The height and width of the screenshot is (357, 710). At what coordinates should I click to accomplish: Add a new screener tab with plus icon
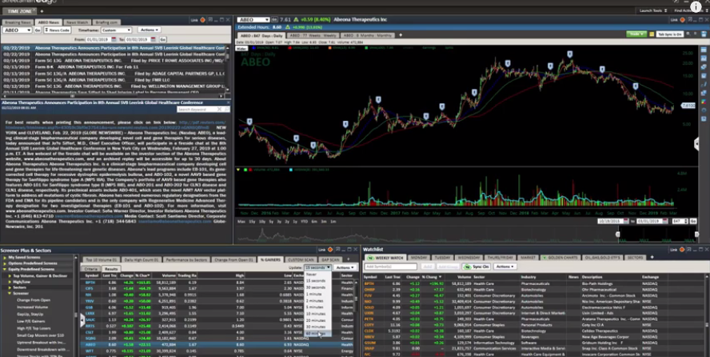[x=349, y=259]
